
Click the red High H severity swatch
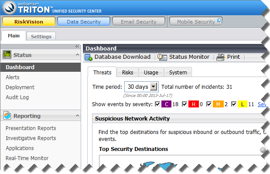coord(194,104)
